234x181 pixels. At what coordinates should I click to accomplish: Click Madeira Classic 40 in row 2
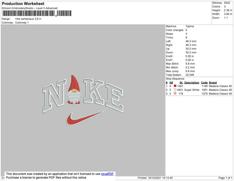(220, 90)
